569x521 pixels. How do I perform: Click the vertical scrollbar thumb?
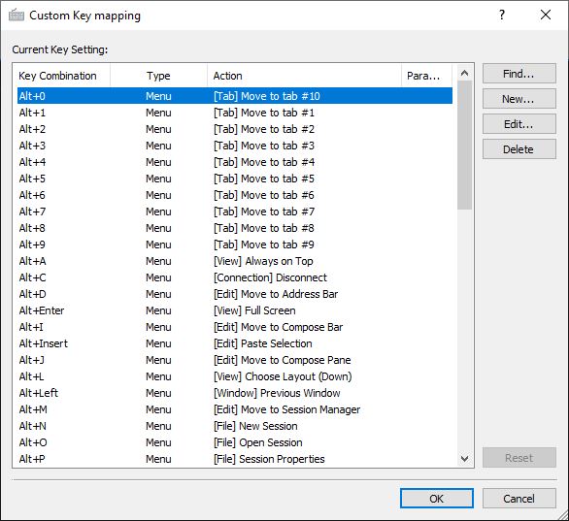(x=464, y=145)
